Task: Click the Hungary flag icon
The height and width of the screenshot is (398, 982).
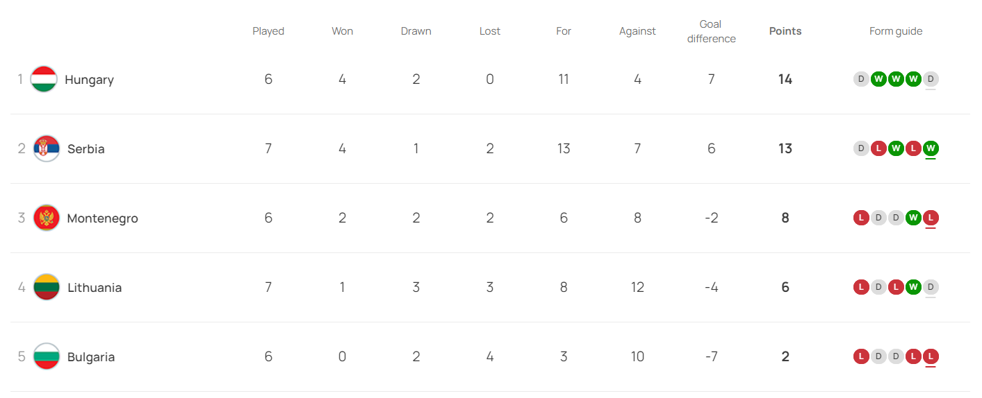Action: (x=44, y=79)
